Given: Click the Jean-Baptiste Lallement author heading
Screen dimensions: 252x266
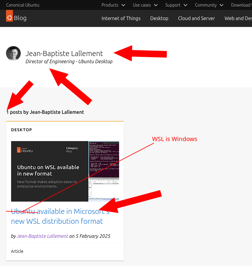Looking at the screenshot, I should 64,53.
